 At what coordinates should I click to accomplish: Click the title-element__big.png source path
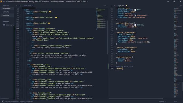[76, 38]
